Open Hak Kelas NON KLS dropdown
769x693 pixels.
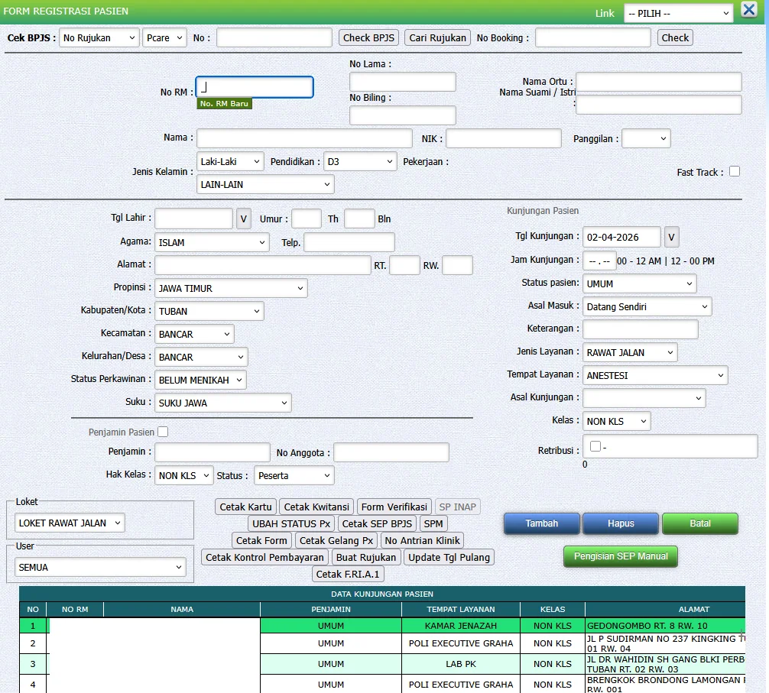point(184,475)
